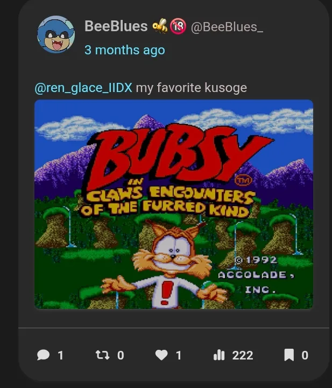This screenshot has width=332, height=388.
Task: Click the reply count number 1
Action: pyautogui.click(x=61, y=355)
